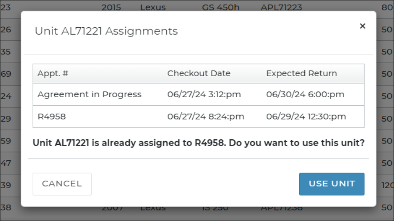Click the 2015 year cell

pos(111,8)
